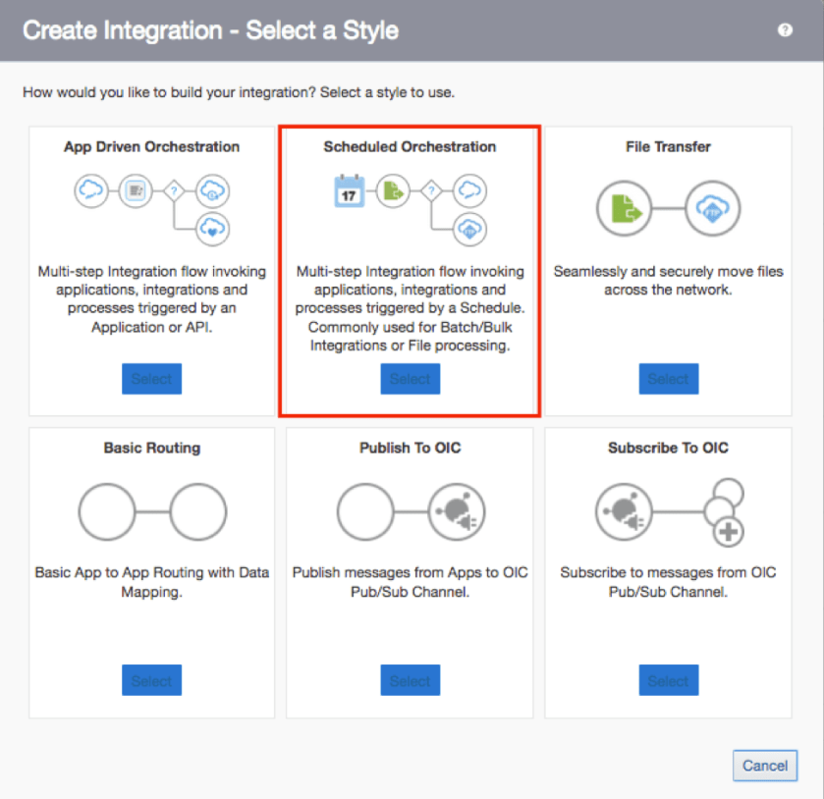Image resolution: width=824 pixels, height=799 pixels.
Task: Click the Publish To OIC card title
Action: [x=410, y=449]
